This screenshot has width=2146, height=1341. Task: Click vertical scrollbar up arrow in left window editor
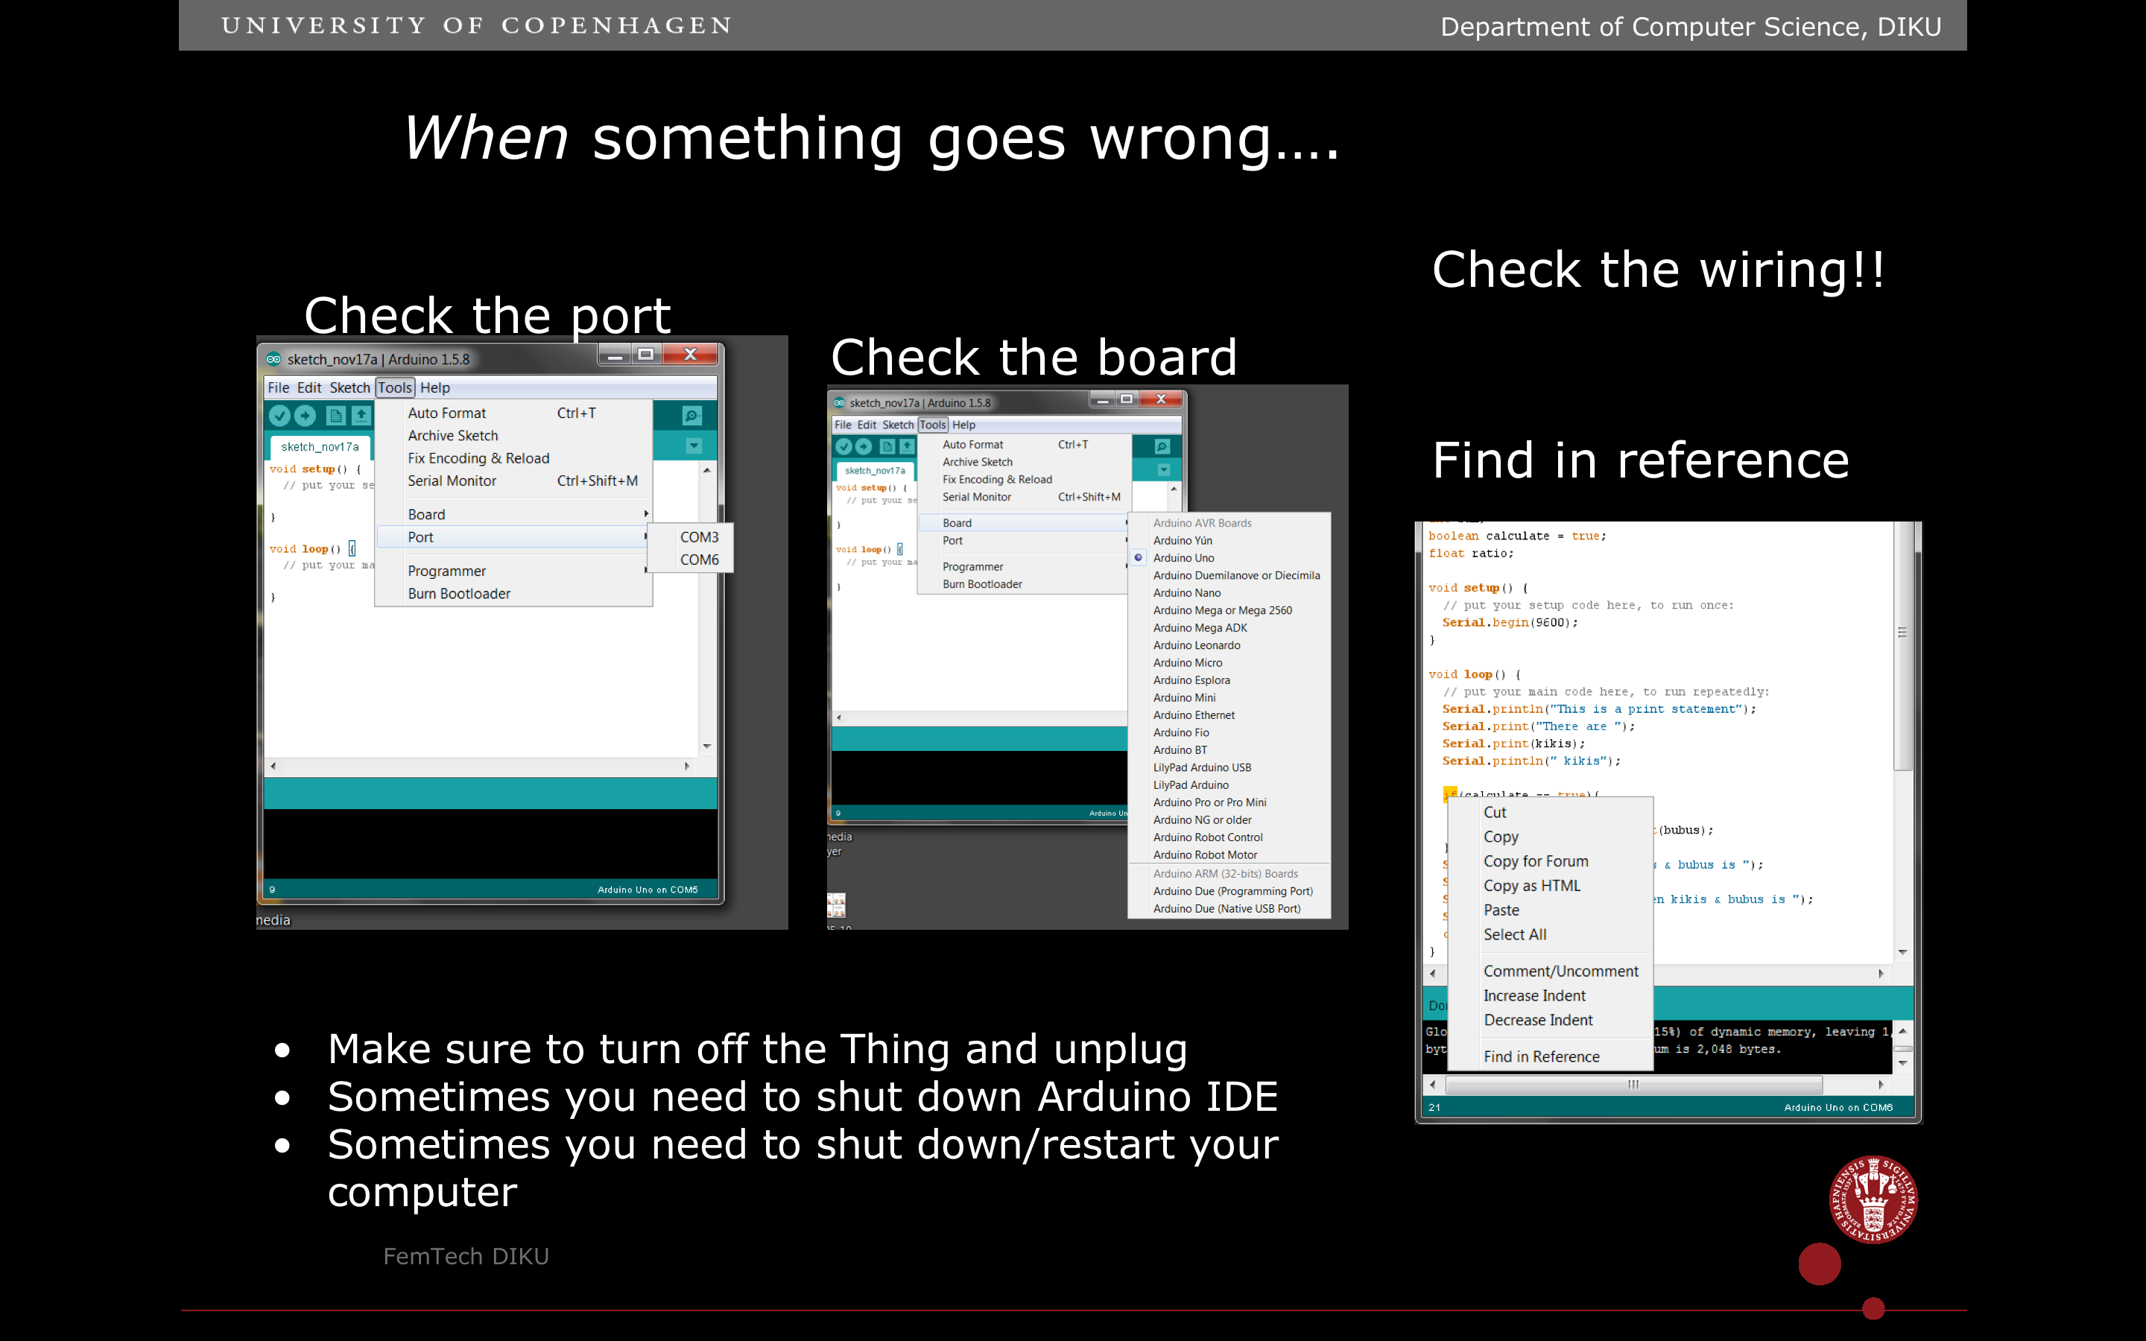(x=706, y=470)
